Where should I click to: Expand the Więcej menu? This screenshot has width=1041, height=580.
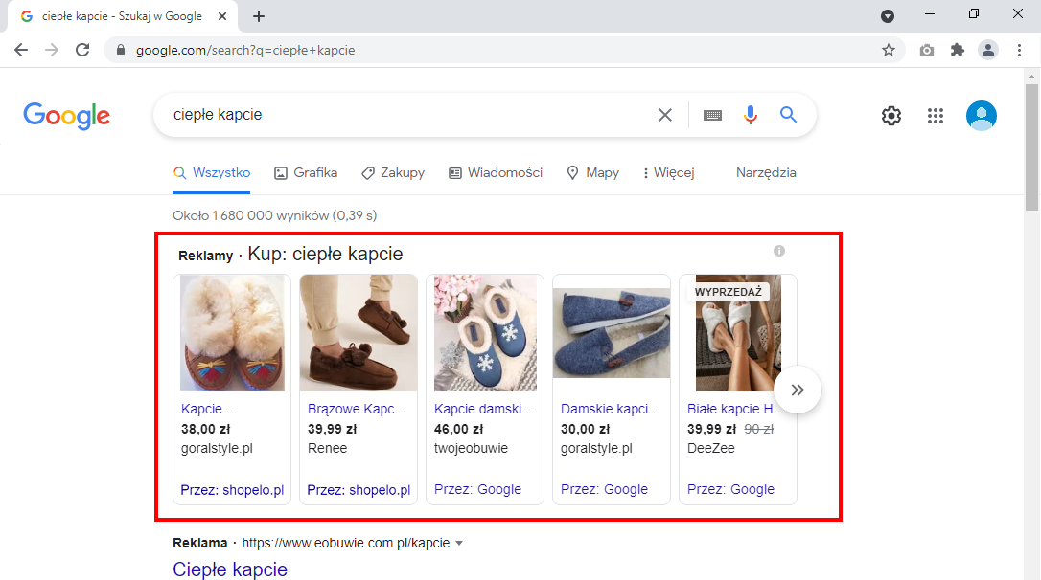pyautogui.click(x=668, y=173)
